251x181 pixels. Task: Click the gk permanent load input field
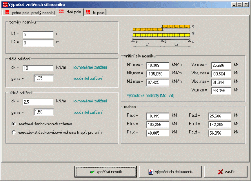pos(38,68)
